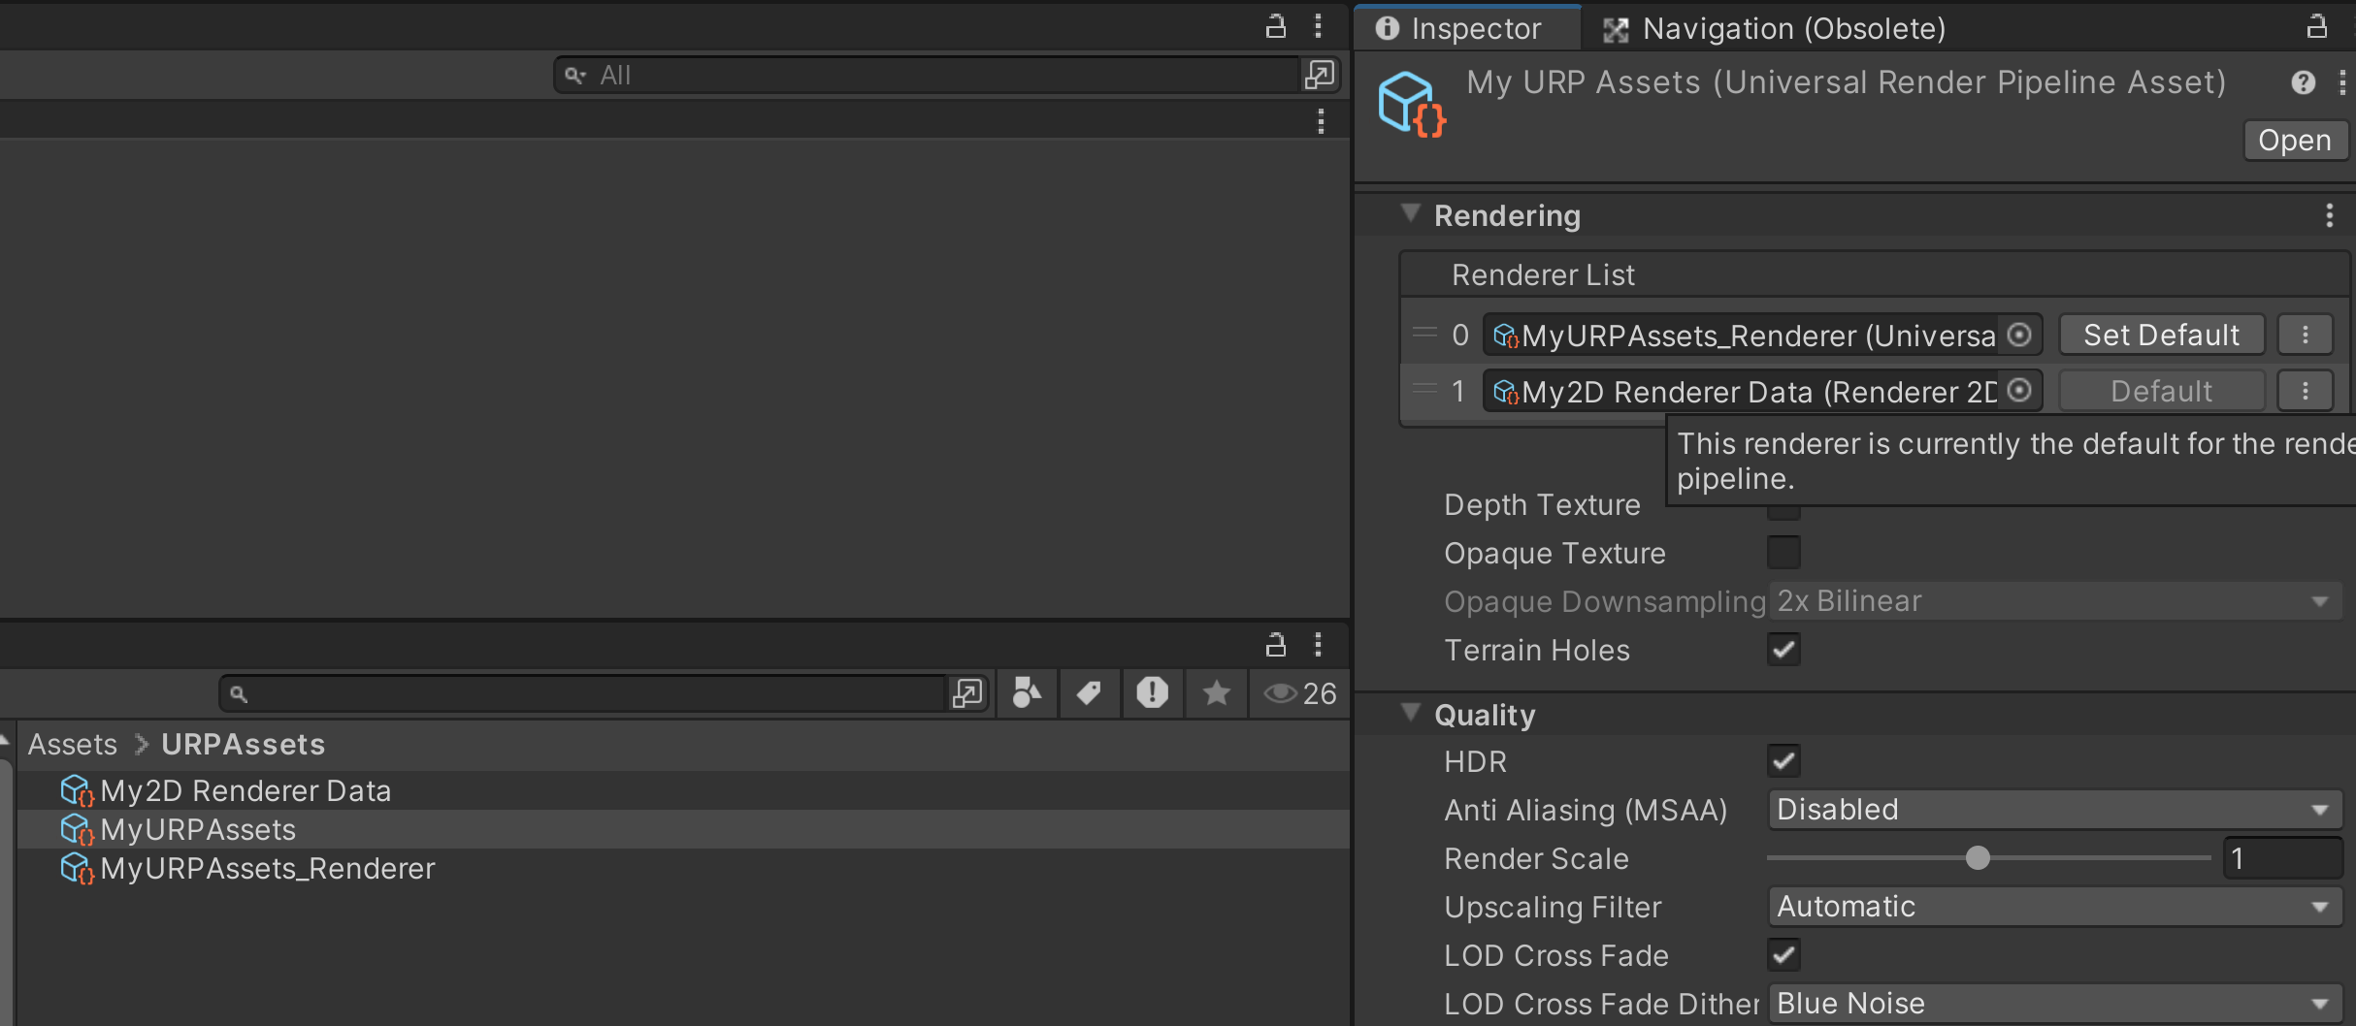Click the Project window search field
The image size is (2356, 1026).
[582, 693]
